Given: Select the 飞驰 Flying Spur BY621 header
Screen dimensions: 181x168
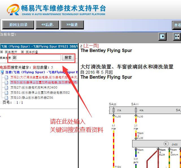Looking at the screenshot, I should pyautogui.click(x=39, y=46).
